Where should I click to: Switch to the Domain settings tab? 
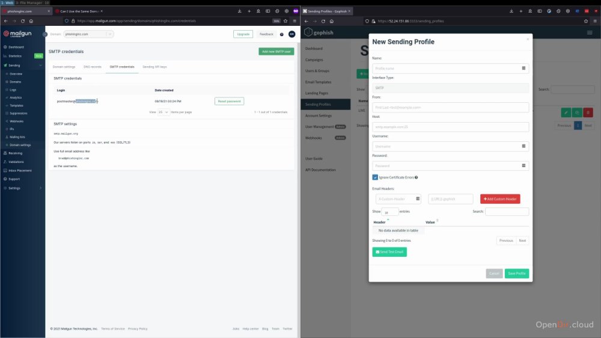(64, 67)
